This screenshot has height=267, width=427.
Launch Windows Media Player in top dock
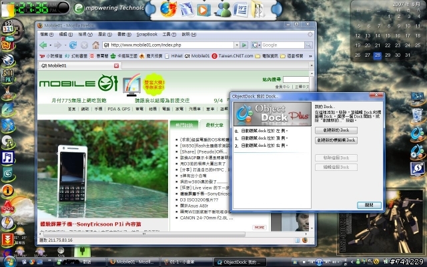pyautogui.click(x=203, y=10)
